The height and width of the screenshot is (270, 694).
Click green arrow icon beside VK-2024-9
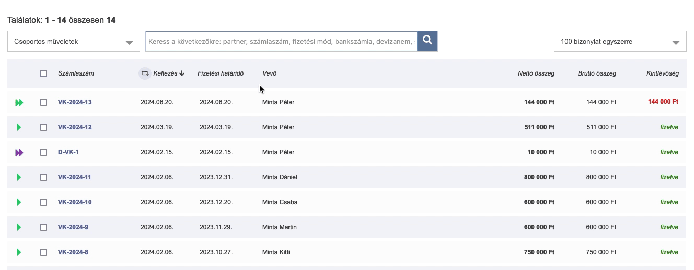click(19, 227)
